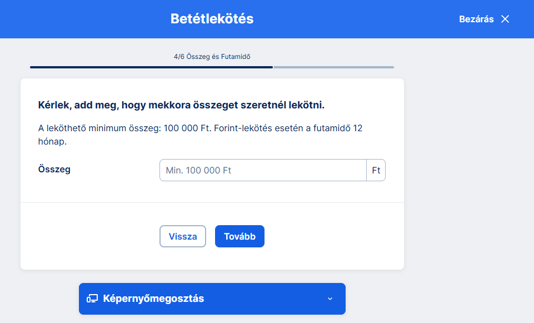Expand the Képernyőmegosztás panel chevron
This screenshot has height=323, width=534.
[x=330, y=299]
